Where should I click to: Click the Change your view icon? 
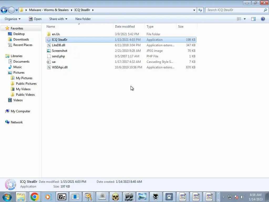[x=239, y=19]
